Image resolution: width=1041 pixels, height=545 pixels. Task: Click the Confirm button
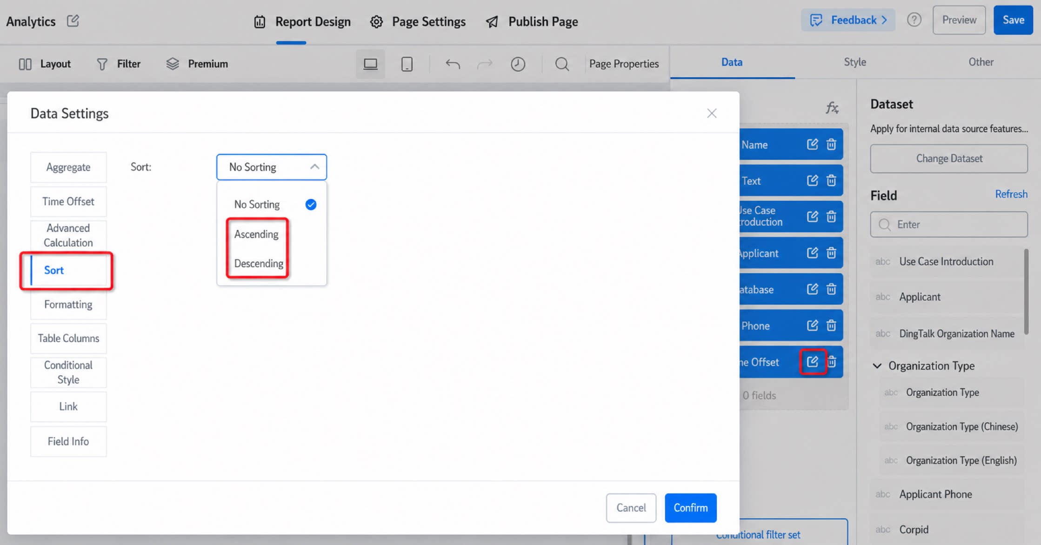pyautogui.click(x=691, y=508)
